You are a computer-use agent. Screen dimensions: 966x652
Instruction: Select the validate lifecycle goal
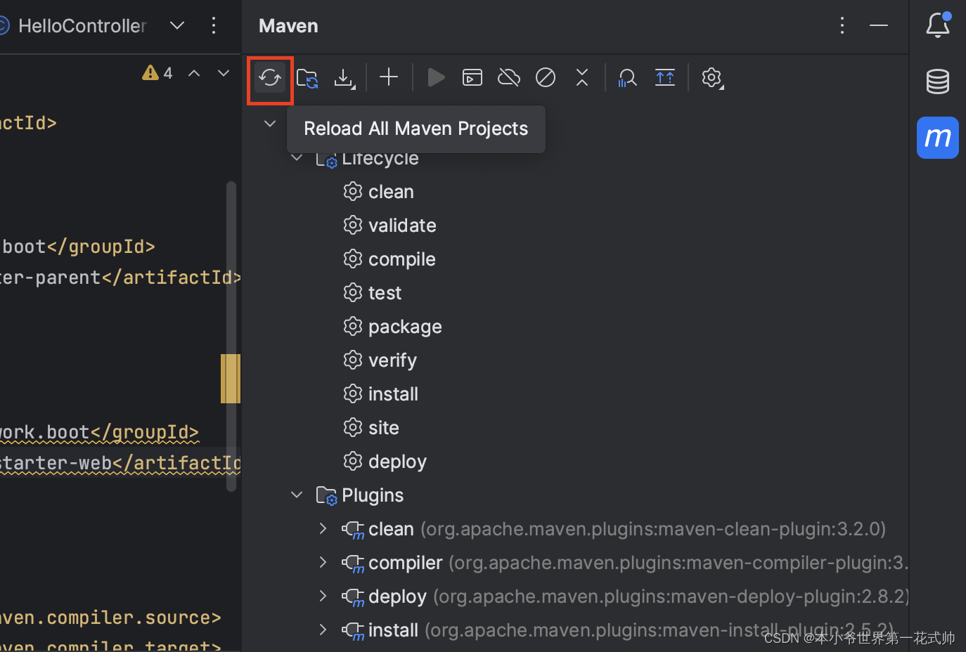[389, 226]
